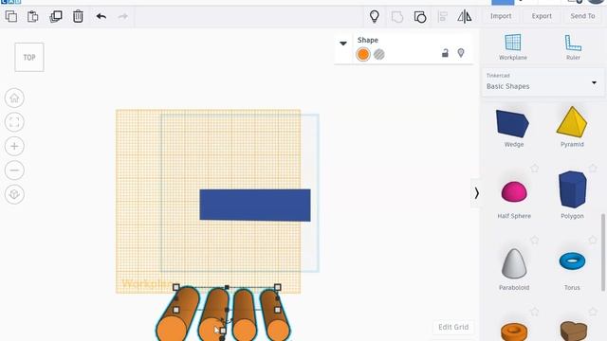Click the TOP view cube
This screenshot has width=607, height=341.
coord(29,57)
